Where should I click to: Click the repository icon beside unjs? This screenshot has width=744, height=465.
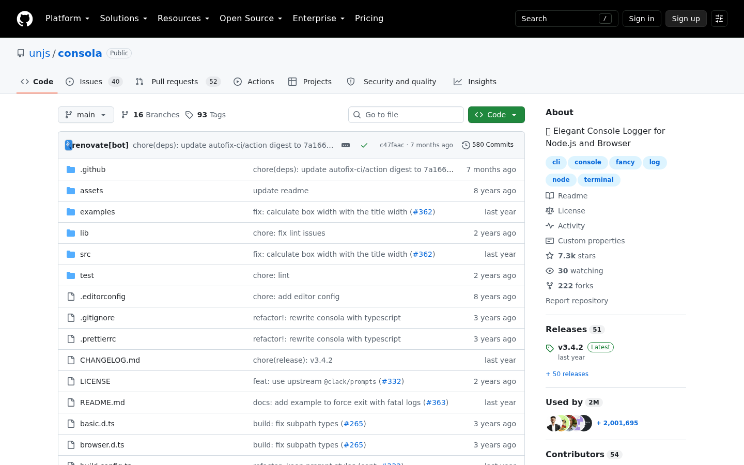[21, 53]
